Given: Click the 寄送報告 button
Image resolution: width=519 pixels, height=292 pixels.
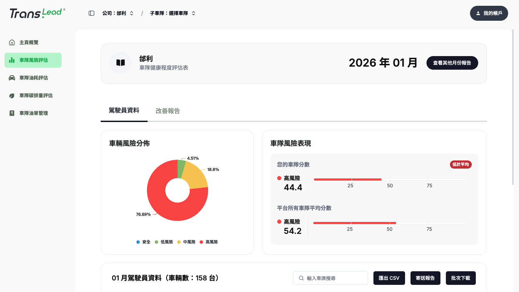Looking at the screenshot, I should tap(425, 278).
